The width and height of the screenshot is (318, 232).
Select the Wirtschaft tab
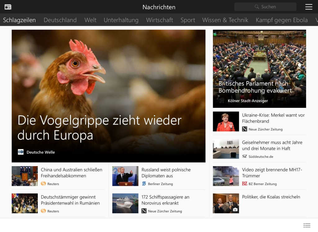click(x=159, y=20)
